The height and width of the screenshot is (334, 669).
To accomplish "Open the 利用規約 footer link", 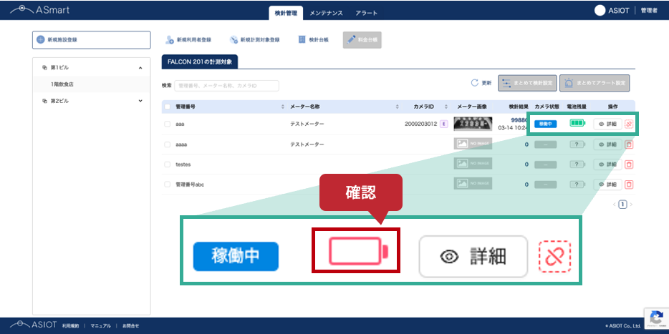I will [x=70, y=326].
